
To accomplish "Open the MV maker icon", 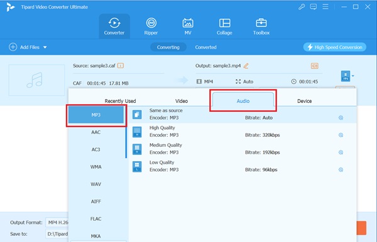I will [x=188, y=23].
